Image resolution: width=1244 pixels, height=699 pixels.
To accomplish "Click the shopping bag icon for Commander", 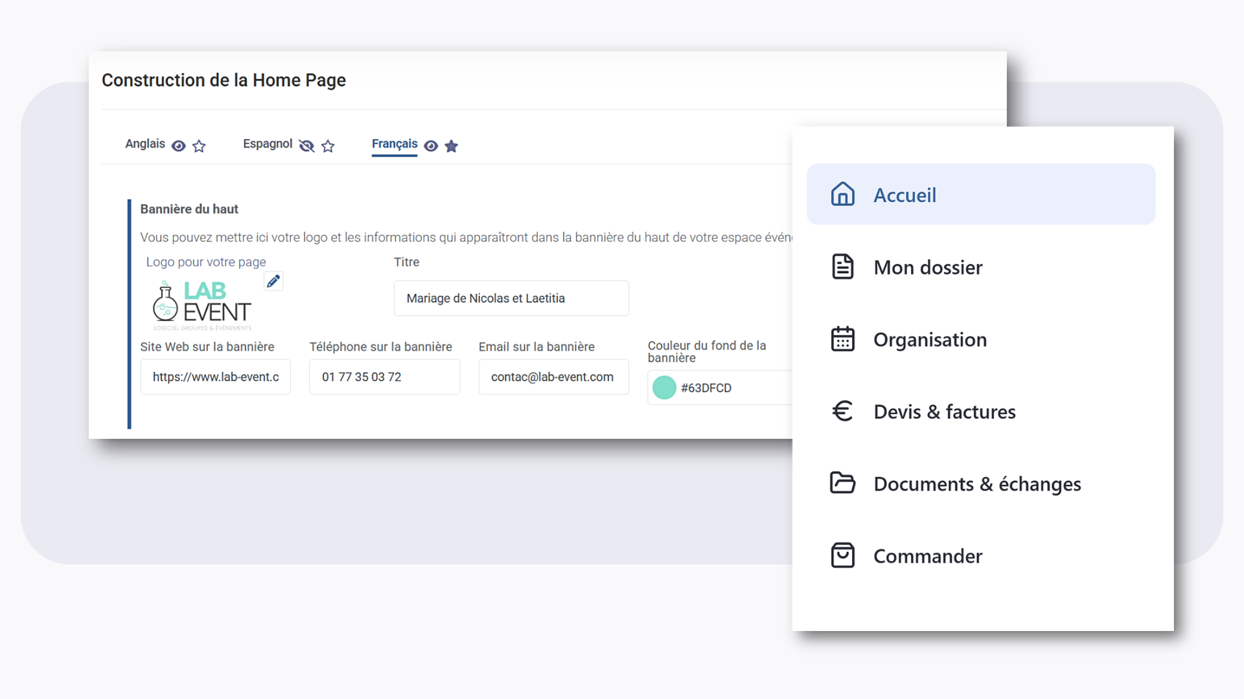I will tap(842, 555).
